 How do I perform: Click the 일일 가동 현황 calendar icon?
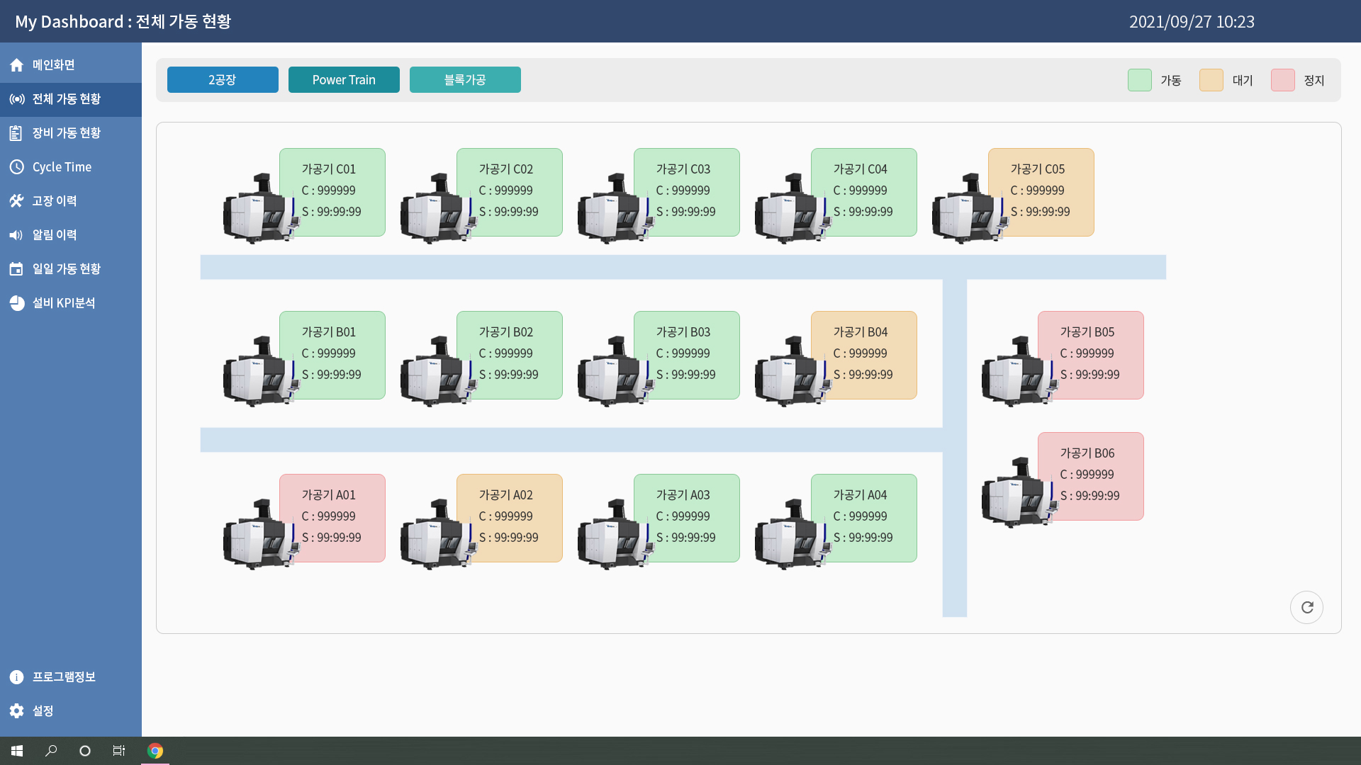tap(17, 269)
